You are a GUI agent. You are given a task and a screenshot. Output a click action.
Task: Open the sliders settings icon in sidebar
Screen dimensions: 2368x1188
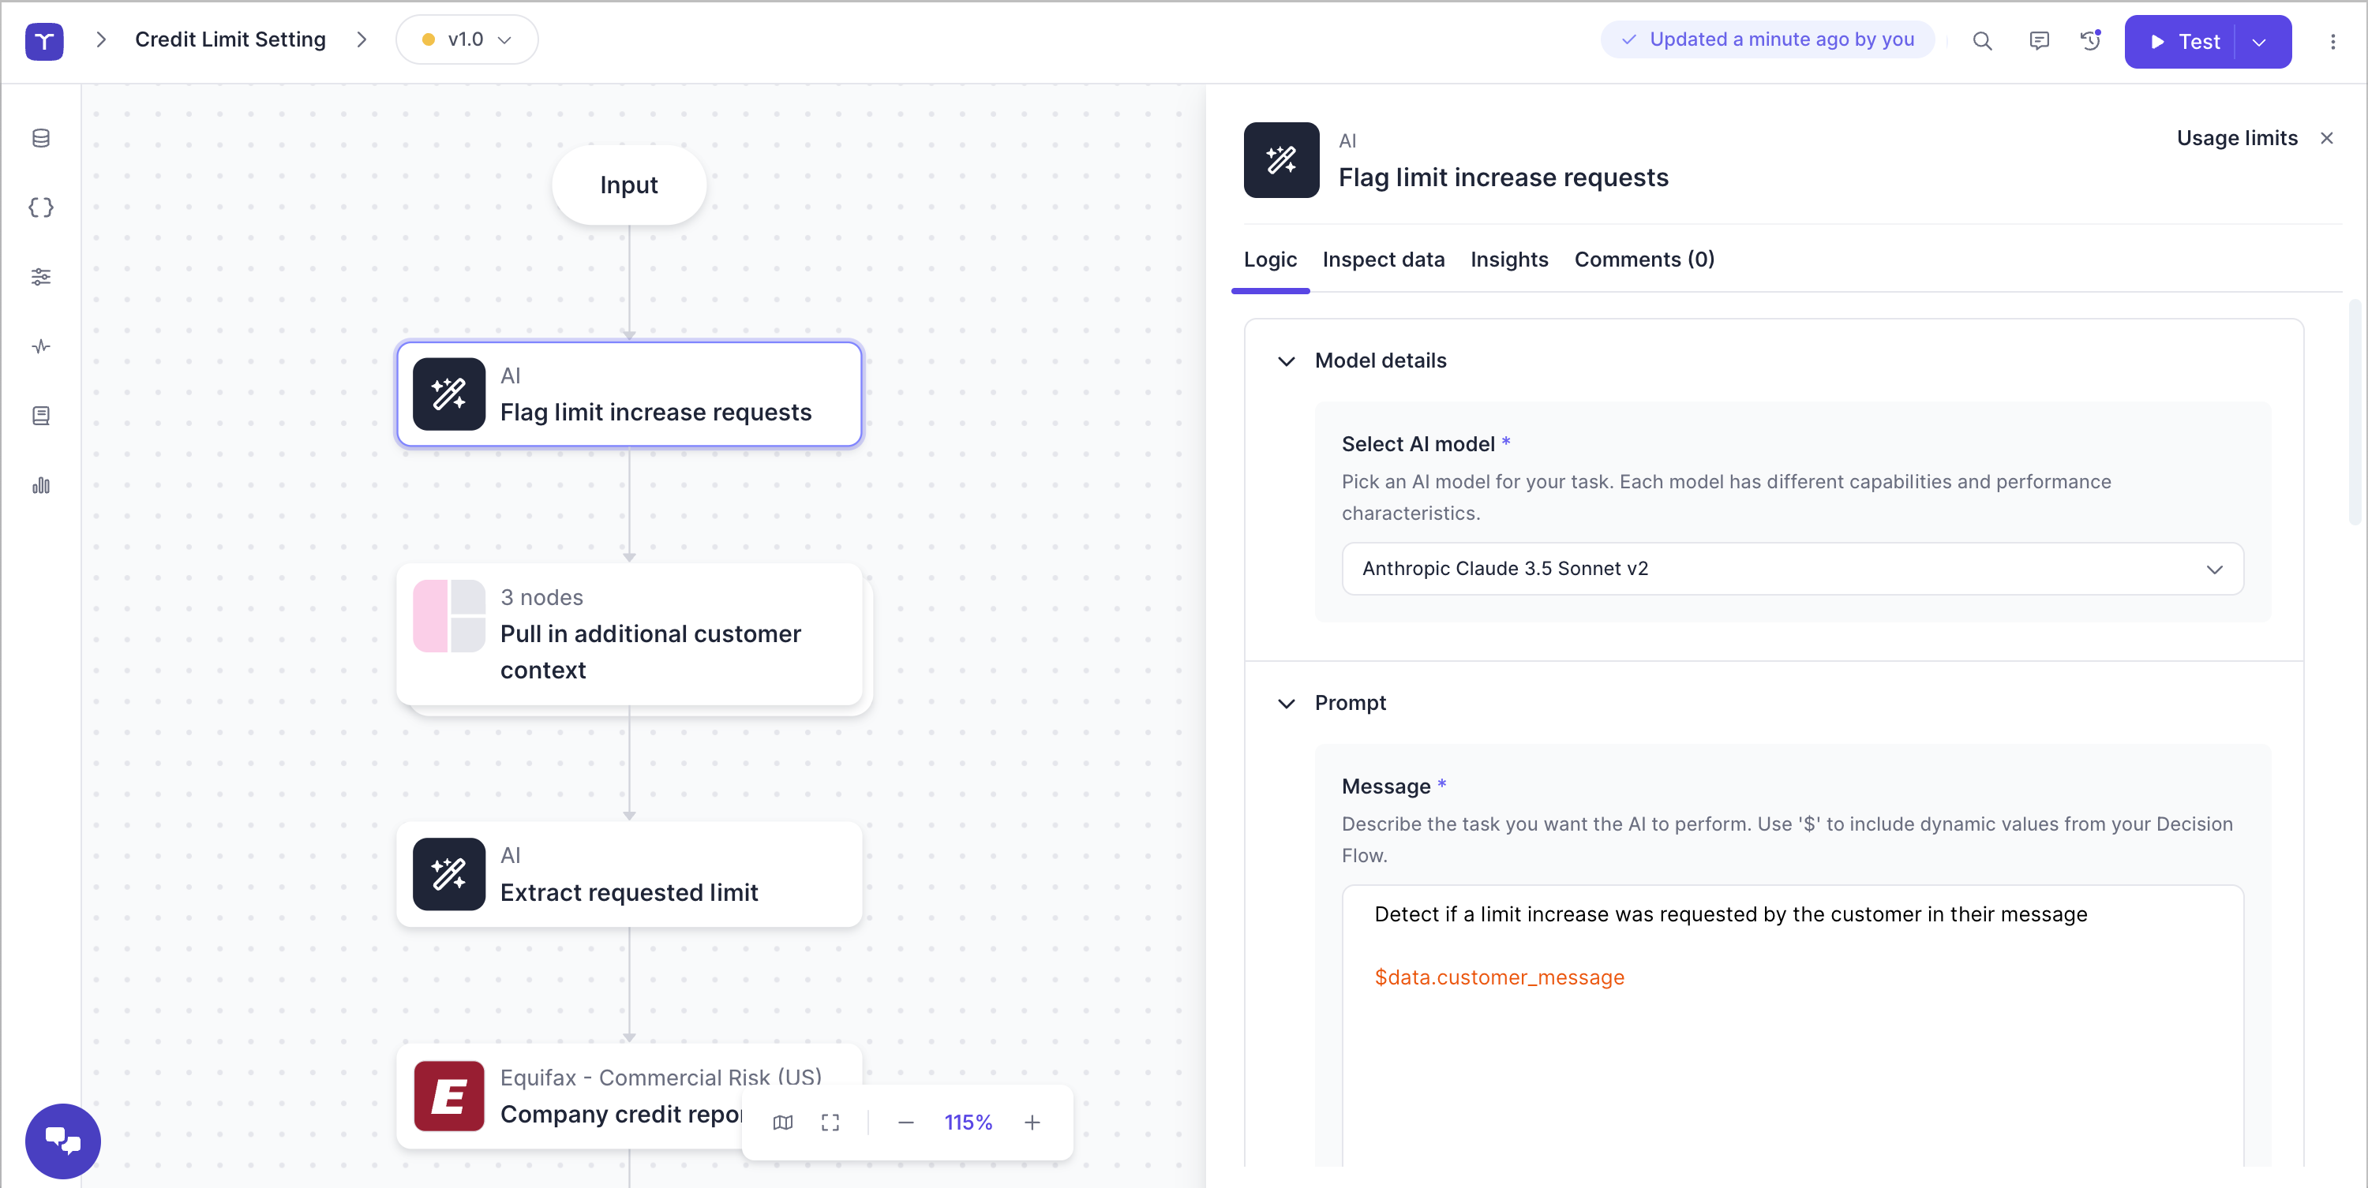click(x=40, y=277)
